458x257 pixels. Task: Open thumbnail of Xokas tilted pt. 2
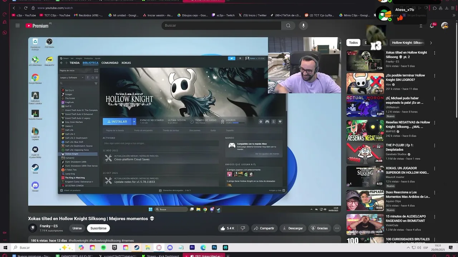[x=365, y=60]
